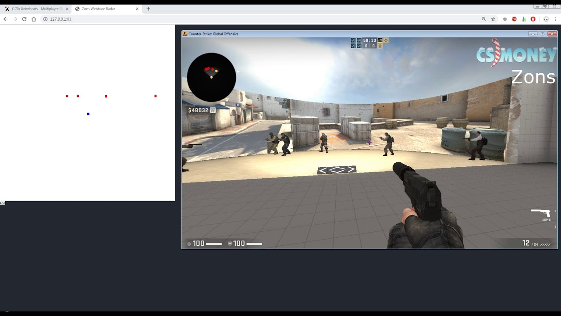Click the Add text below the radar
The height and width of the screenshot is (316, 561).
point(2,203)
